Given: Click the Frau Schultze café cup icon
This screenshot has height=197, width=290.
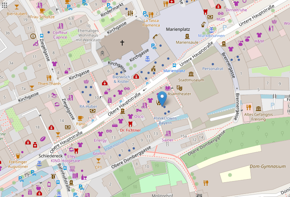Looking at the screenshot, I should point(42,11).
